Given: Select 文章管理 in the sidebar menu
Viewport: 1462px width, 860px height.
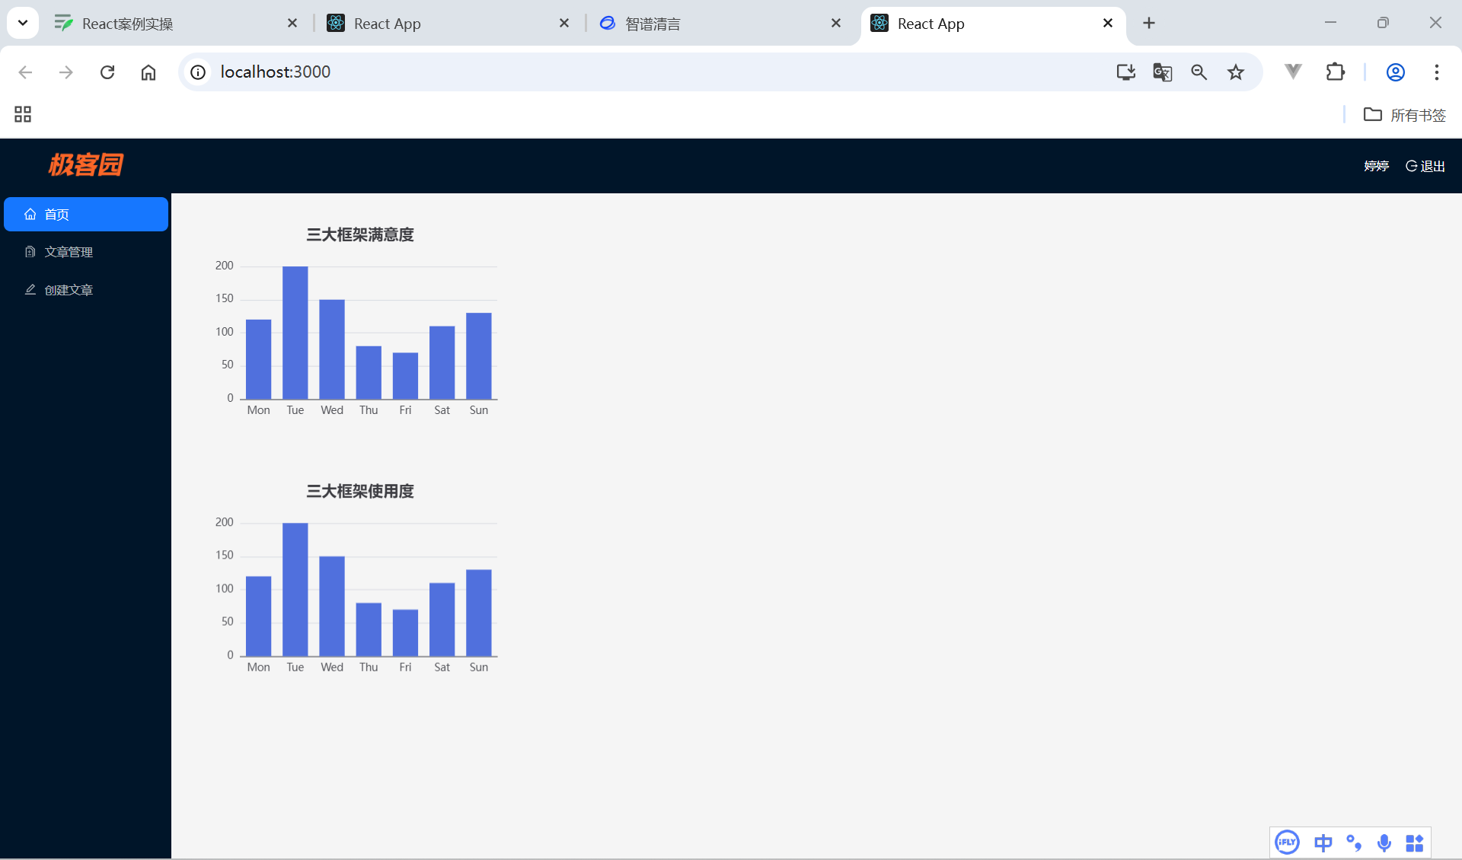Looking at the screenshot, I should 69,252.
